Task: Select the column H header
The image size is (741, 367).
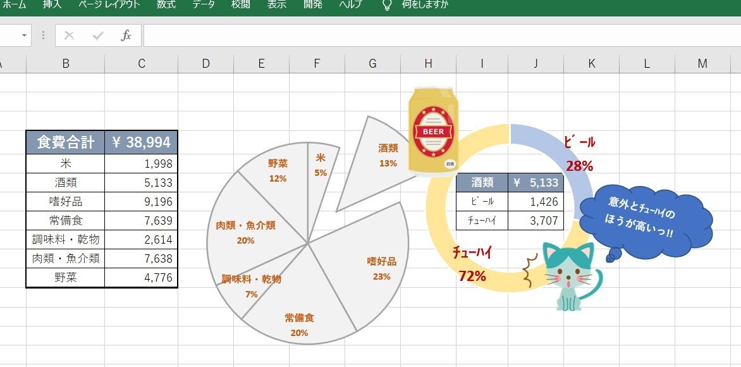Action: (428, 64)
